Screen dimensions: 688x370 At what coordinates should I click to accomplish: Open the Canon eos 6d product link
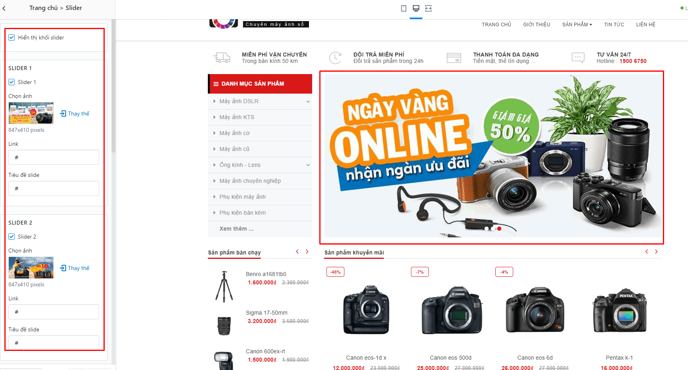coord(535,358)
